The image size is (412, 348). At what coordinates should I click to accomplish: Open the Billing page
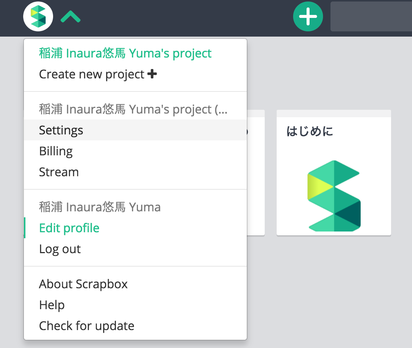[x=135, y=151]
